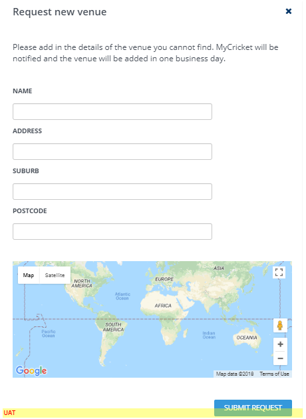Focus the POSTCODE input field

pyautogui.click(x=112, y=231)
